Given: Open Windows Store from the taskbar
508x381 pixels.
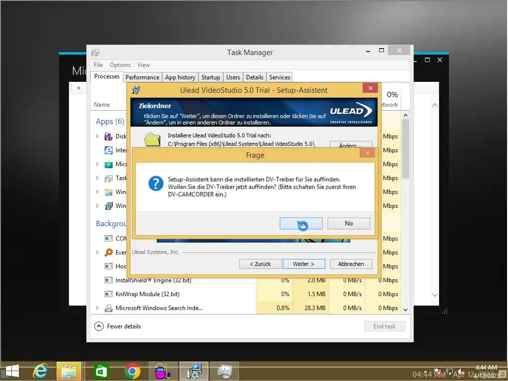Looking at the screenshot, I should [x=101, y=371].
